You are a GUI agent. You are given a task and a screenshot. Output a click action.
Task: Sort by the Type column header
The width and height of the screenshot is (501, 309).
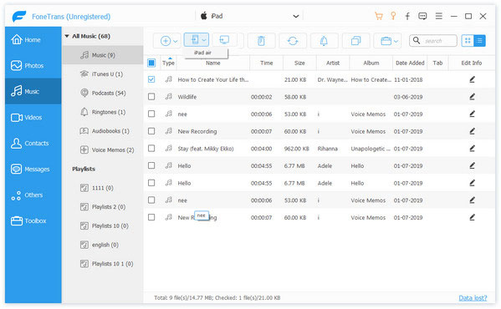168,63
